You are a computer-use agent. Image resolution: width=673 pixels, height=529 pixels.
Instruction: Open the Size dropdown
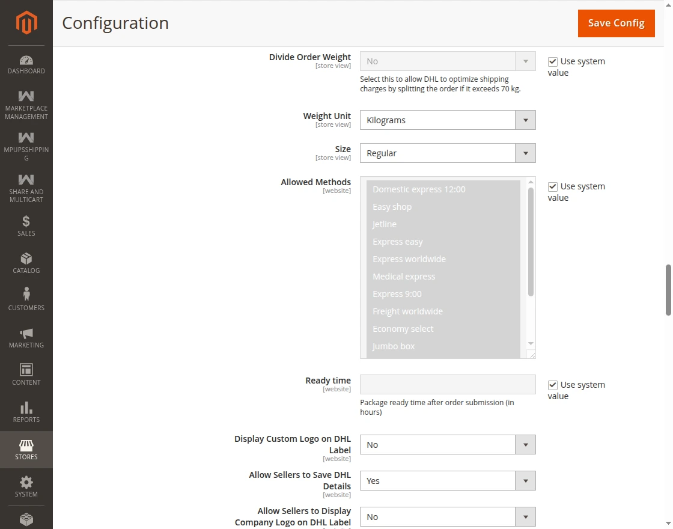[x=448, y=153]
